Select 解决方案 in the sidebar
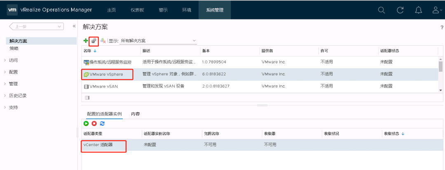This screenshot has width=445, height=170. [x=41, y=41]
